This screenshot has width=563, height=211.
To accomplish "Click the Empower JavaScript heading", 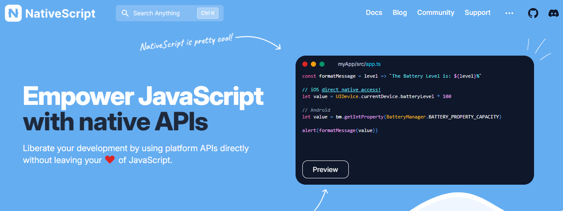I will tap(143, 96).
